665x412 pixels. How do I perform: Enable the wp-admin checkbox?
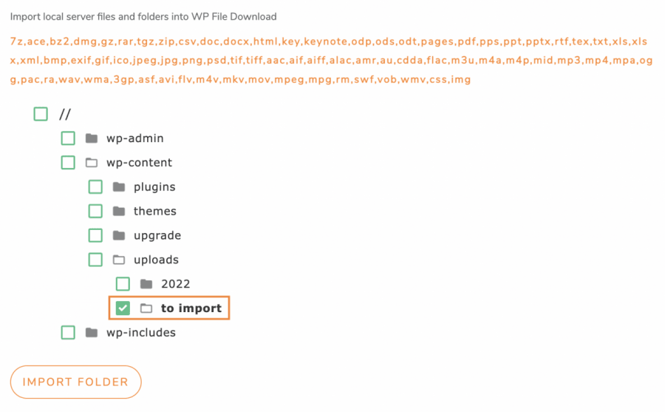pyautogui.click(x=68, y=138)
